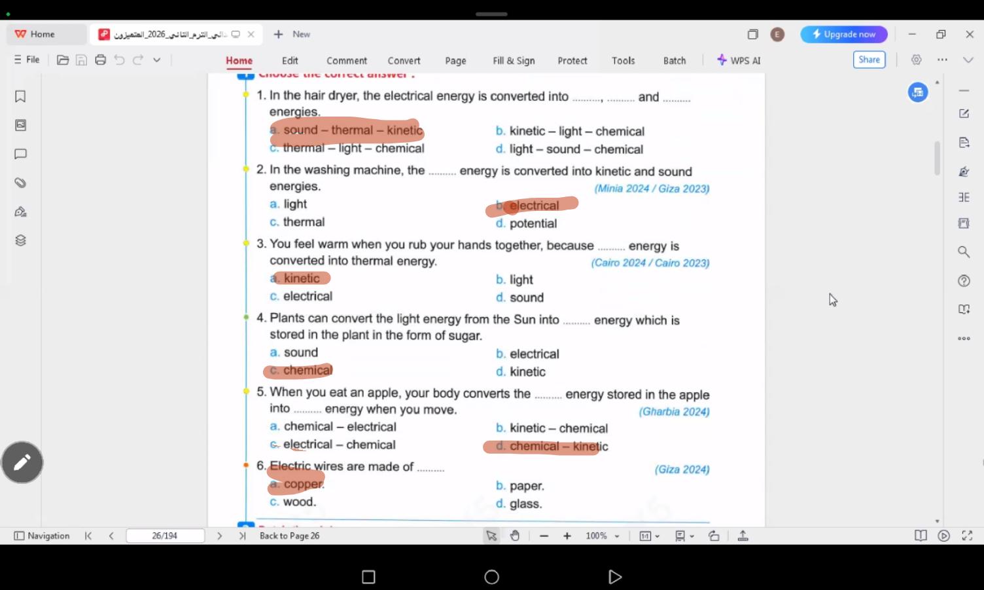The image size is (984, 590).
Task: Open the signature panel in the left sidebar
Action: coord(20,212)
